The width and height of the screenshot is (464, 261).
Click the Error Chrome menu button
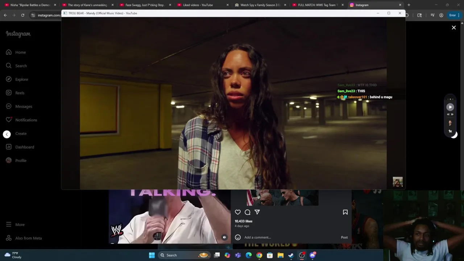[455, 15]
